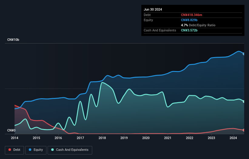
Task: Select the blue Equity endpoint marker
Action: [x=244, y=54]
